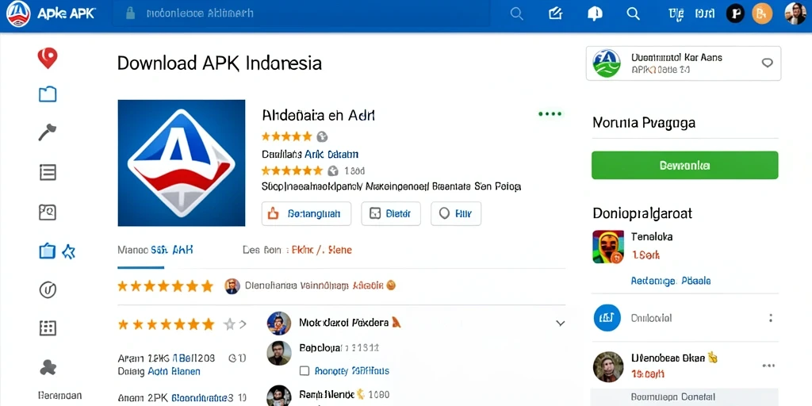
Task: Click the small avatar beside Dienaharsa reviewer
Action: click(232, 285)
